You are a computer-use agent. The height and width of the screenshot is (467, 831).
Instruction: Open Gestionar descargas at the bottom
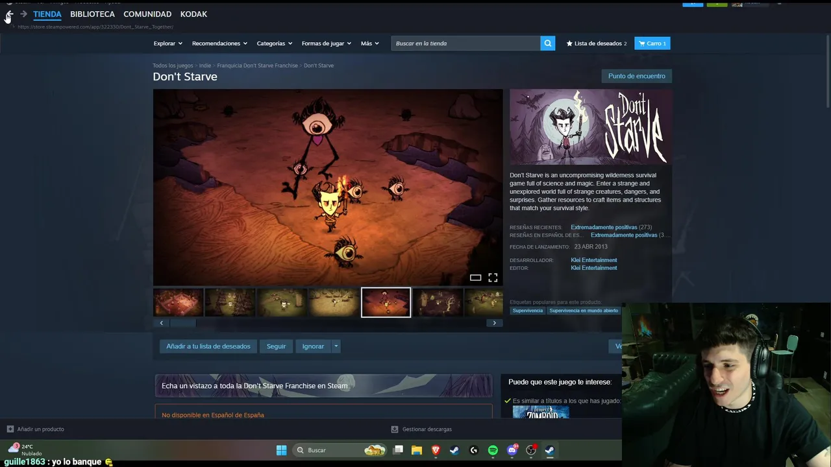click(x=421, y=429)
